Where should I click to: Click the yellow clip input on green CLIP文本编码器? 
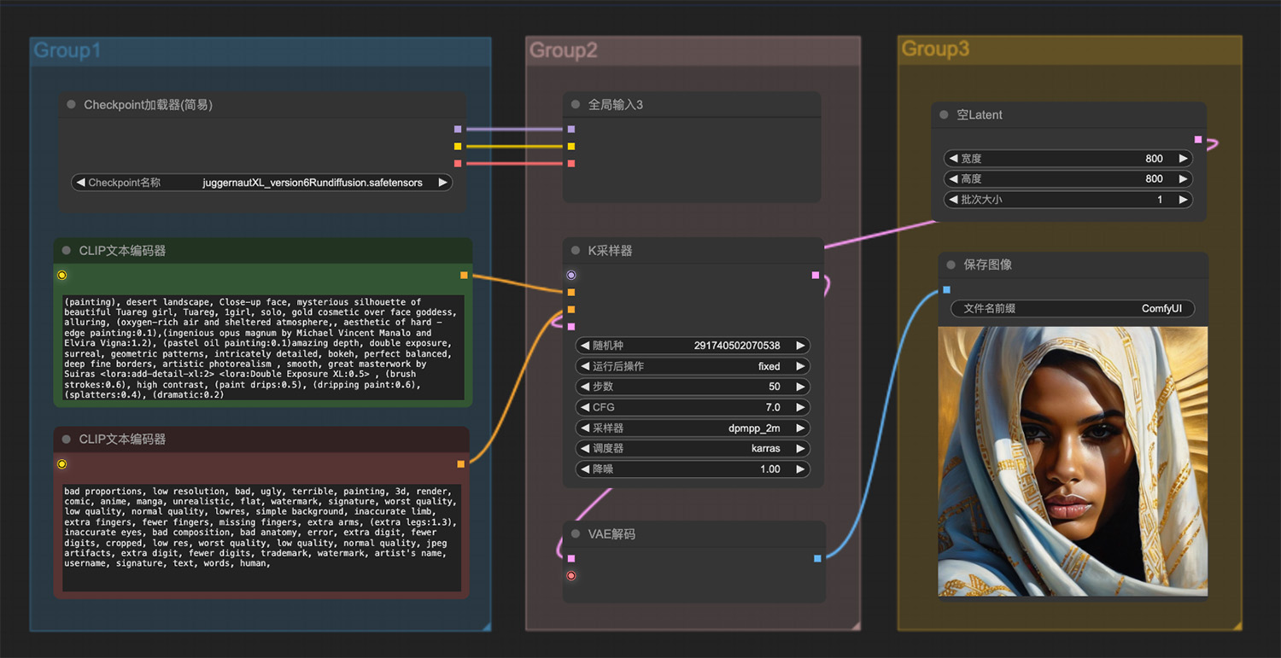(x=61, y=276)
